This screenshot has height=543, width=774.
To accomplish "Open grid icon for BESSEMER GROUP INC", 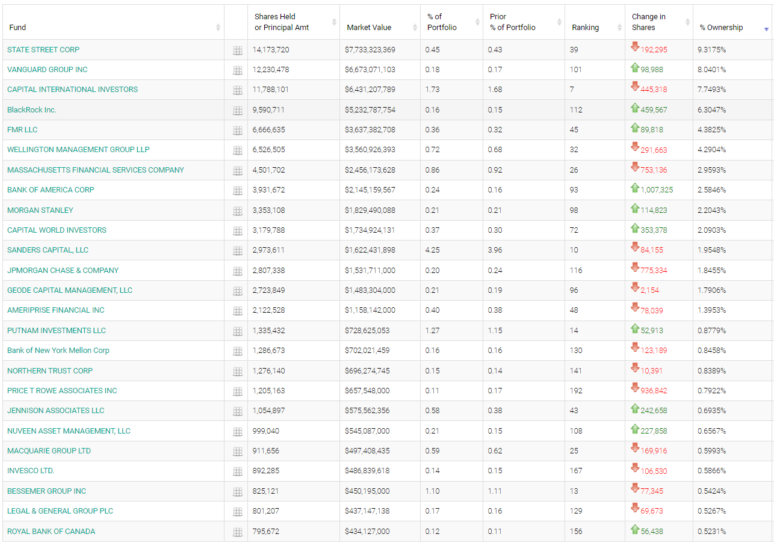I will 237,492.
